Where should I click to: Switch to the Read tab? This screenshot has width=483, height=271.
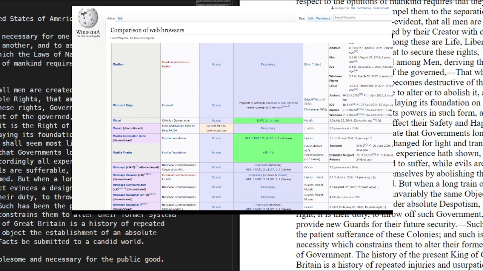(x=302, y=18)
